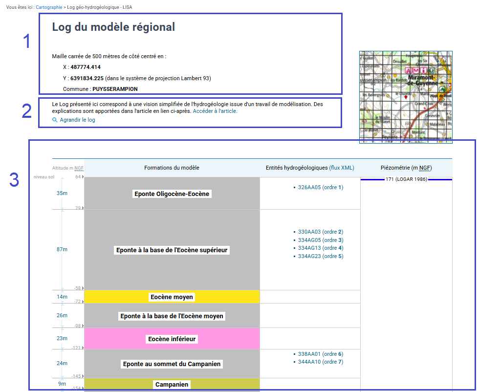Open entity 326AA05 (ordre 1)
This screenshot has height=392, width=478.
pos(321,188)
